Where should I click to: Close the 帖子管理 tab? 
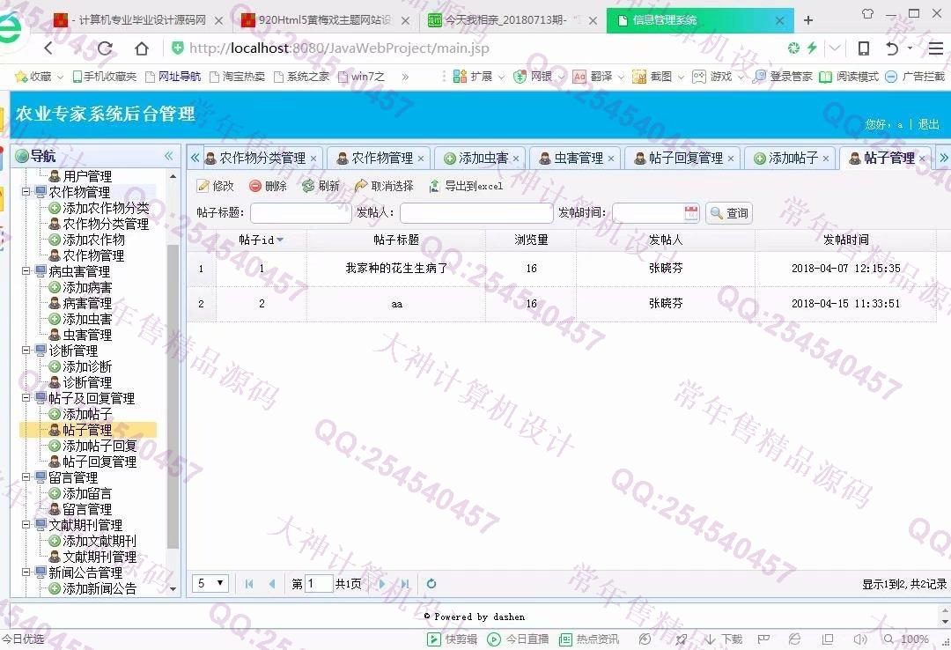coord(922,159)
